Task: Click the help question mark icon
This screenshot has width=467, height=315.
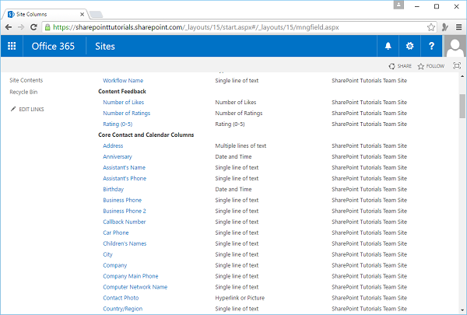Action: (x=430, y=46)
